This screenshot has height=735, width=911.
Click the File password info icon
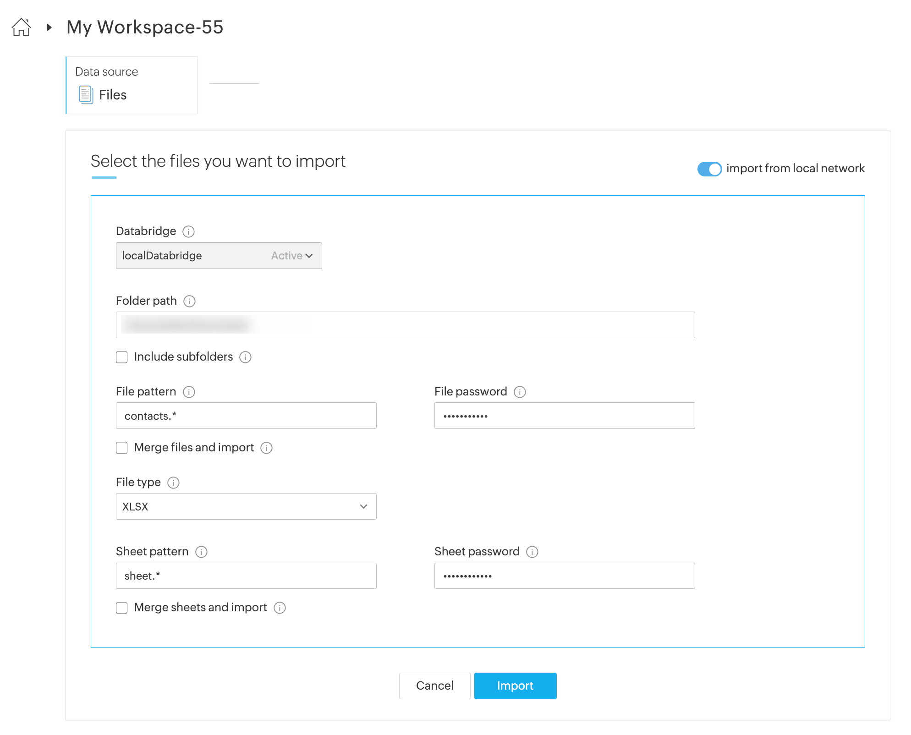coord(520,392)
